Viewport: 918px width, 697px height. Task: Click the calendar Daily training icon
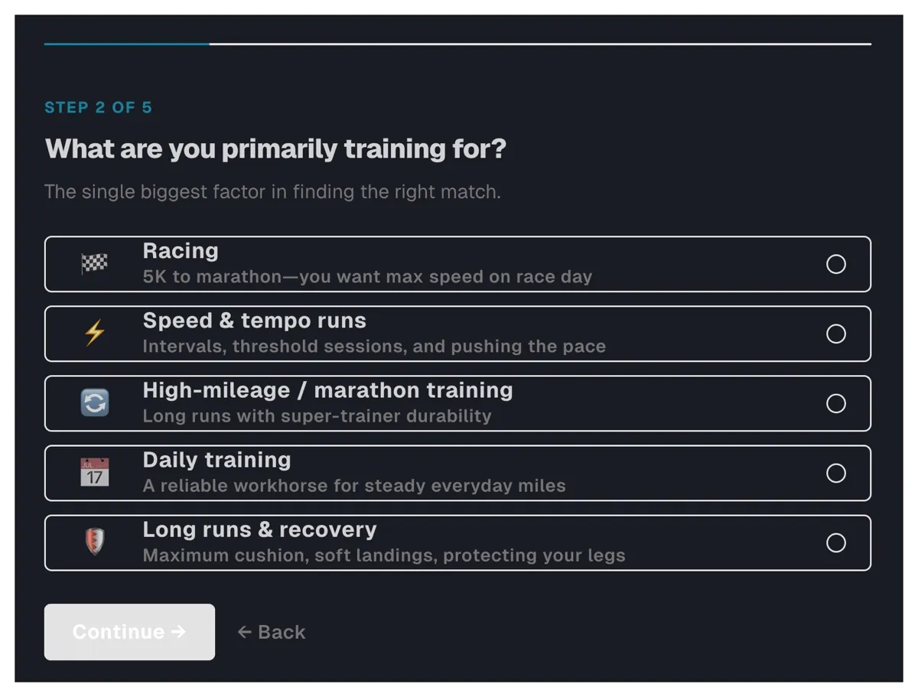(x=95, y=473)
